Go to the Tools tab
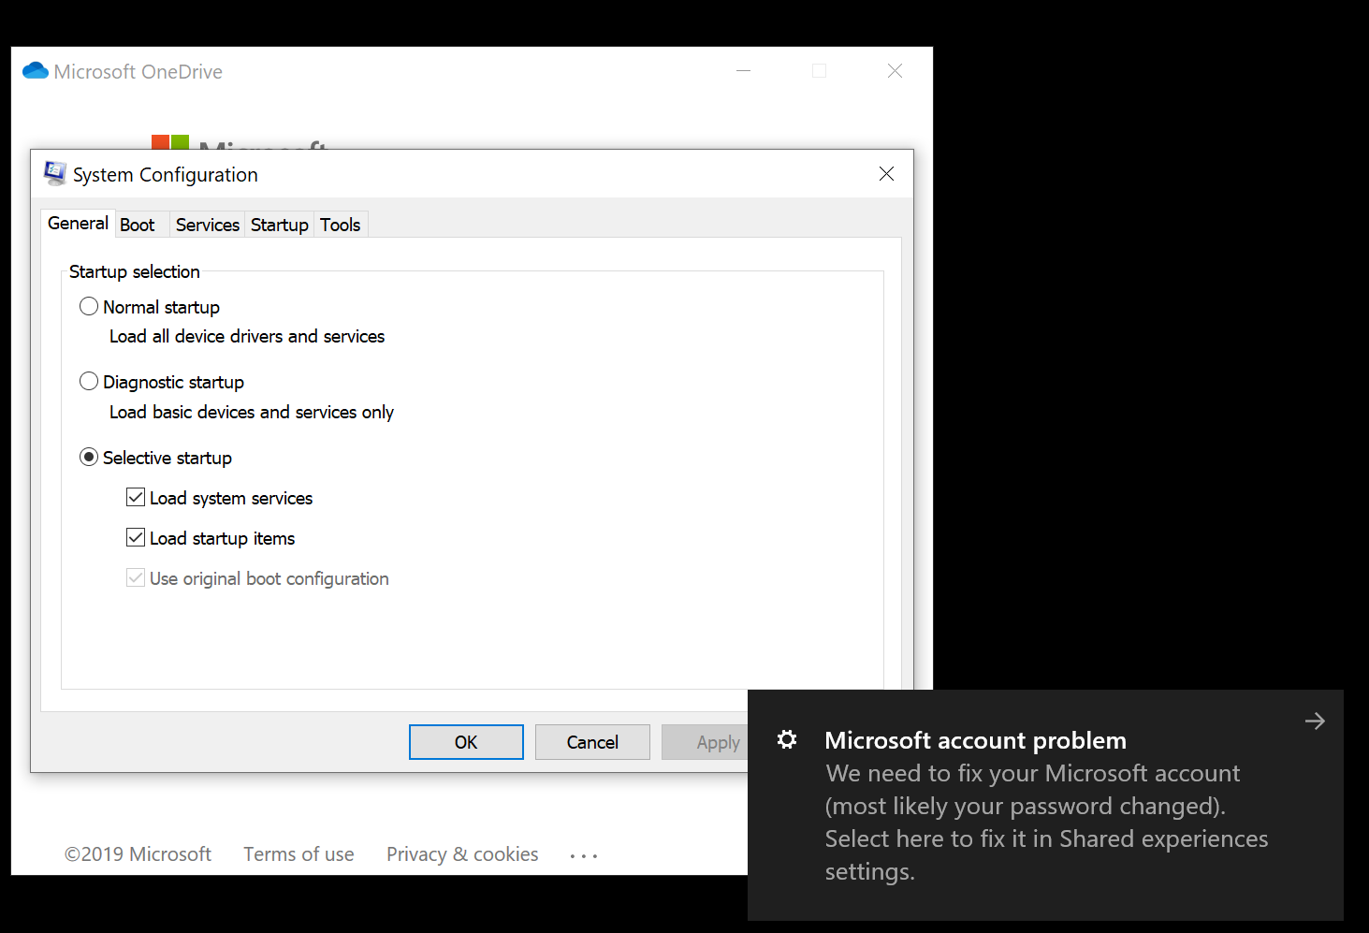1369x933 pixels. coord(341,225)
